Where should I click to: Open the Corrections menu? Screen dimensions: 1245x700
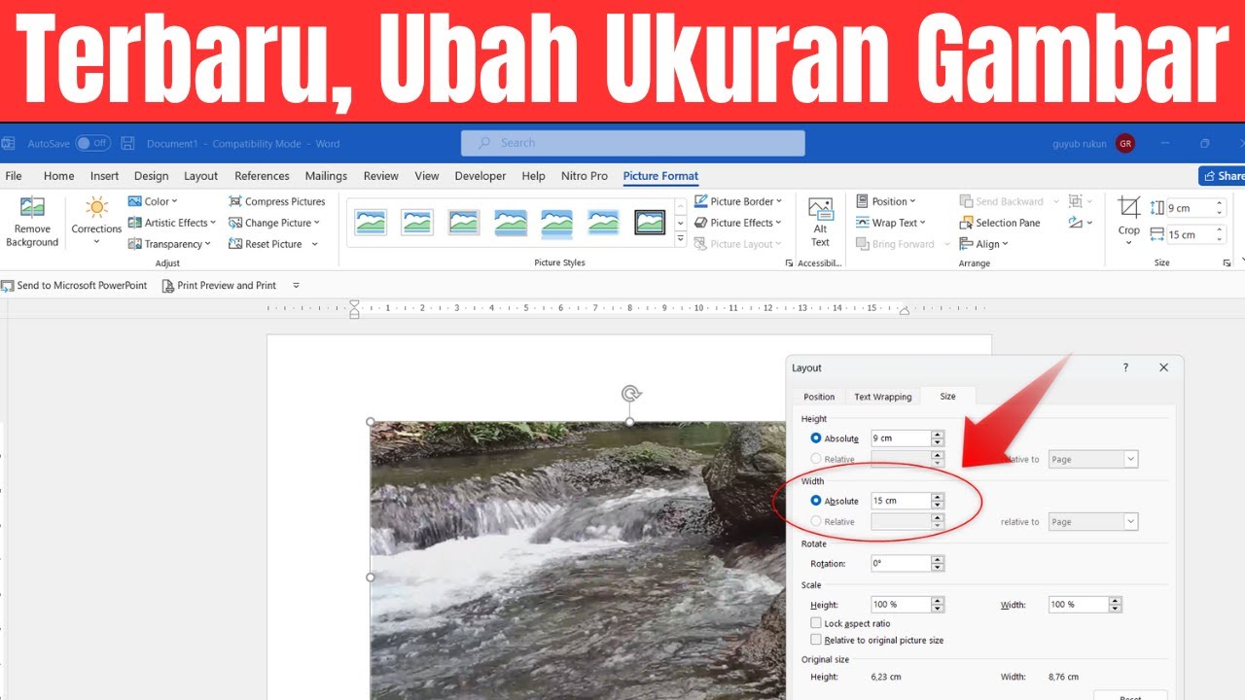(x=96, y=223)
